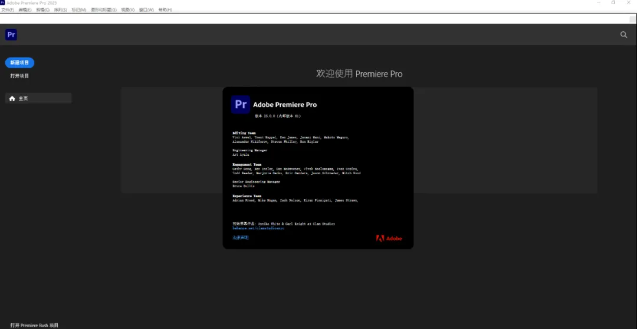Select 主页 in the sidebar
This screenshot has width=637, height=329.
(38, 98)
